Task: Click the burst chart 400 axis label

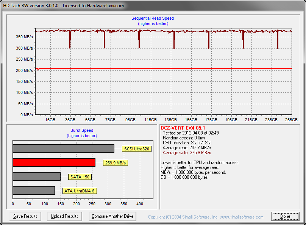Action: coord(140,204)
